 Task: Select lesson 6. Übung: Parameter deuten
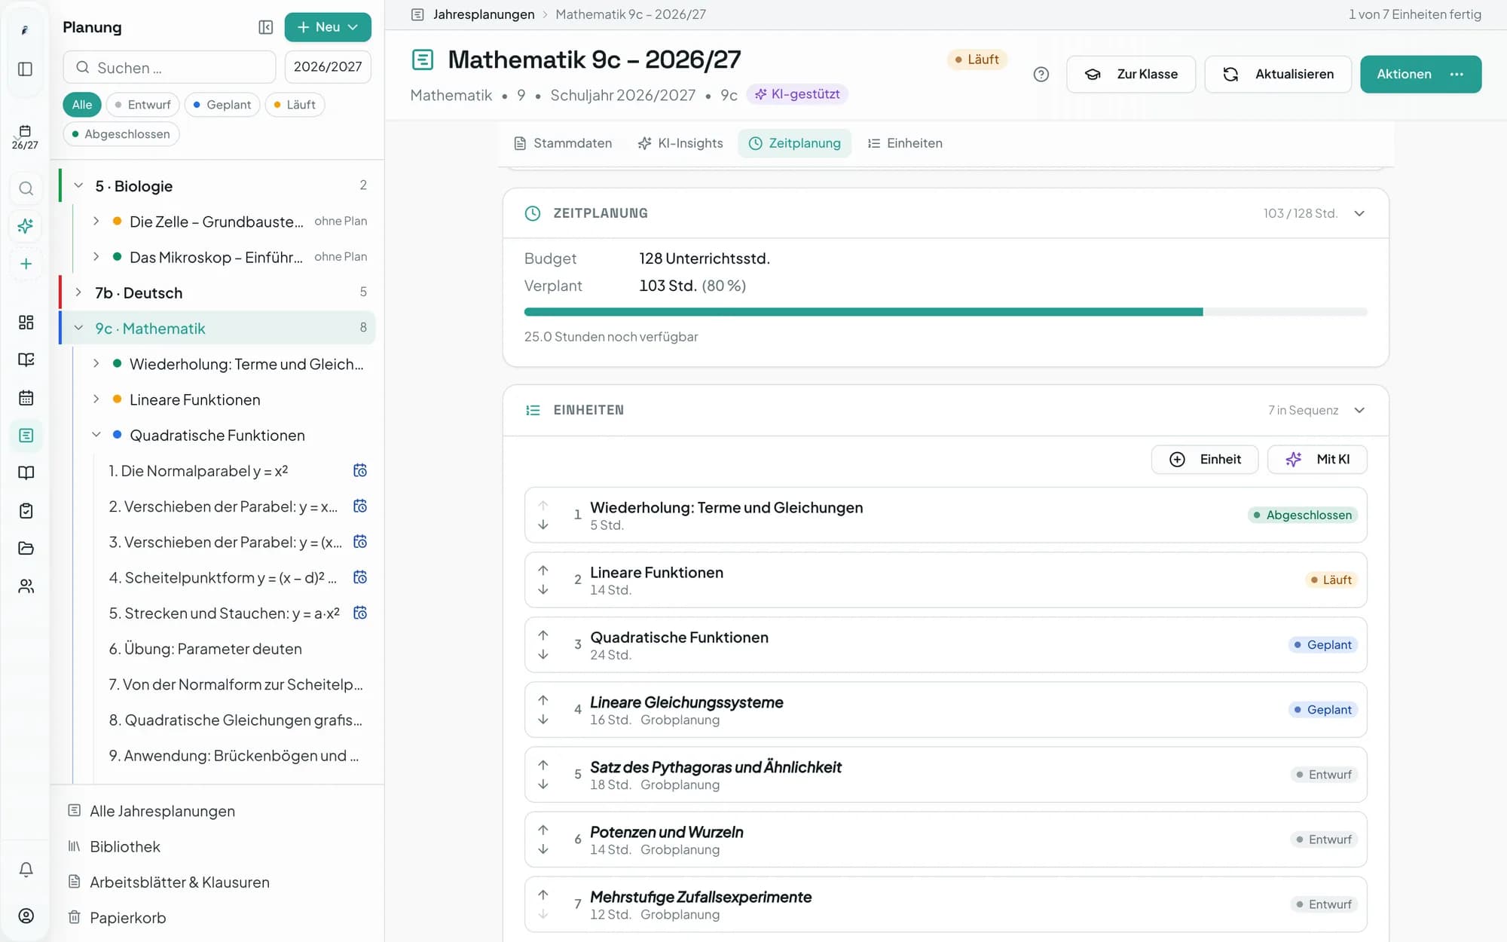205,649
